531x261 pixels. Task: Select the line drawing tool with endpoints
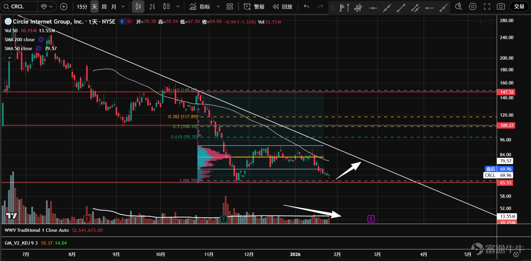click(401, 8)
